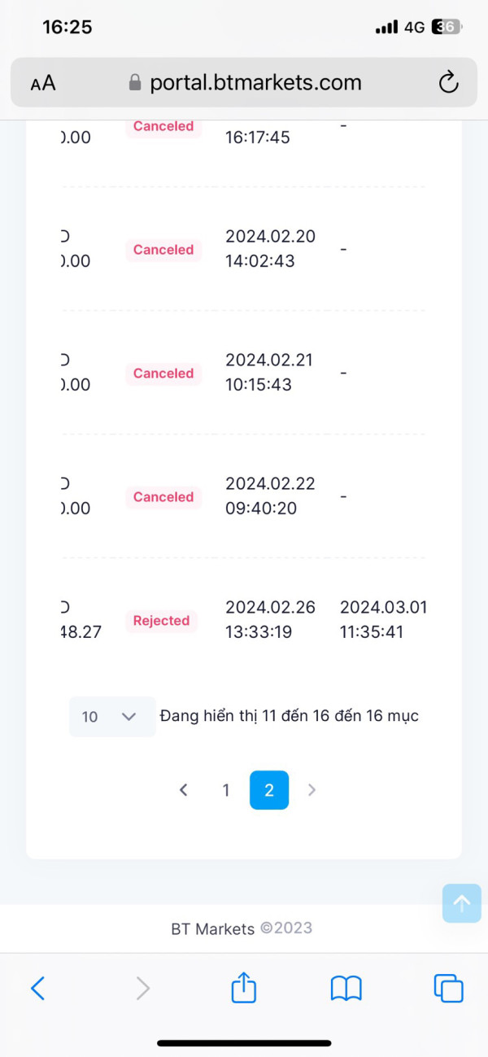Click Canceled badge for 2024.02.22 entry
The height and width of the screenshot is (1057, 488).
pyautogui.click(x=163, y=497)
